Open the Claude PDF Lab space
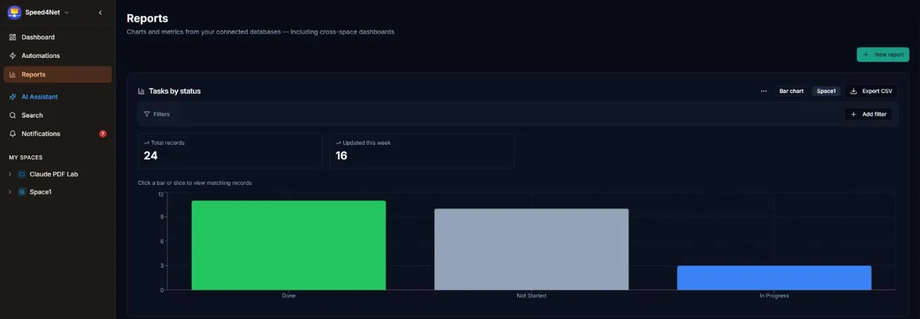This screenshot has height=319, width=920. point(54,175)
